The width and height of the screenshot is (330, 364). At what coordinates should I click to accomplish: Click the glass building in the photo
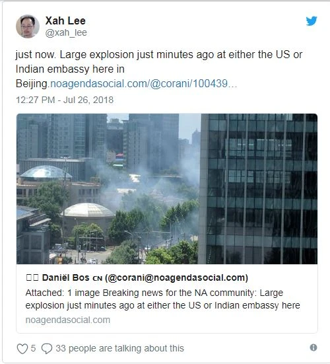[x=259, y=189]
